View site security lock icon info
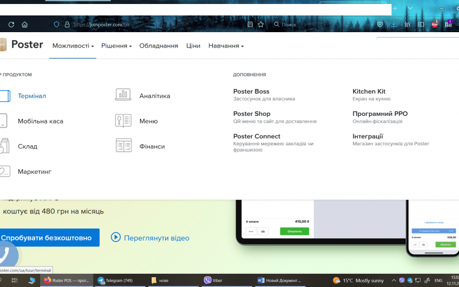 point(67,24)
